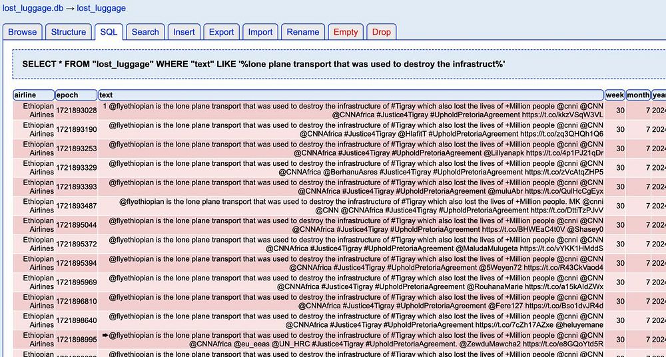Select epoch value 1721893487
666x357 pixels.
(x=77, y=206)
